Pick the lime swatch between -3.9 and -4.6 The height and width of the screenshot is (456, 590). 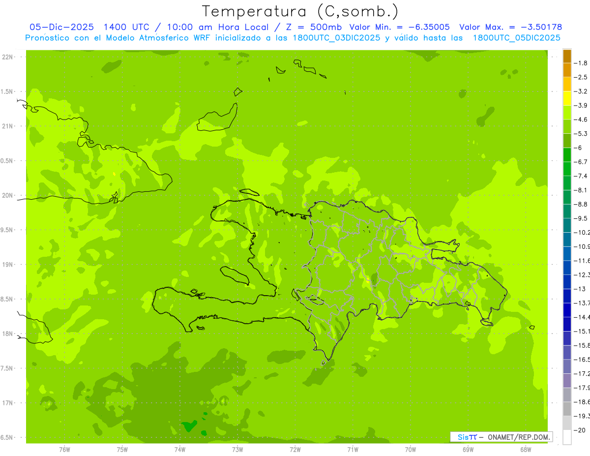click(x=567, y=113)
